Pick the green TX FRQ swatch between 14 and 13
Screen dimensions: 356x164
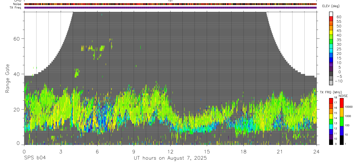coord(331,121)
